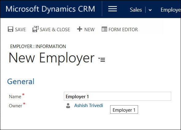Click the Employer 1 tooltip box
Viewport: 181px width, 130px height.
pyautogui.click(x=124, y=110)
